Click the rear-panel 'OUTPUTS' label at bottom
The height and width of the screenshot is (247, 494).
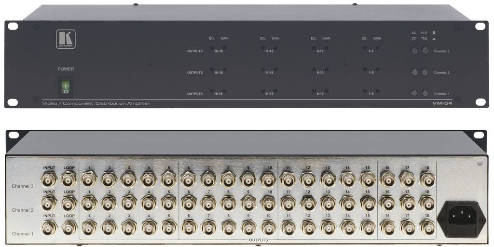[259, 240]
